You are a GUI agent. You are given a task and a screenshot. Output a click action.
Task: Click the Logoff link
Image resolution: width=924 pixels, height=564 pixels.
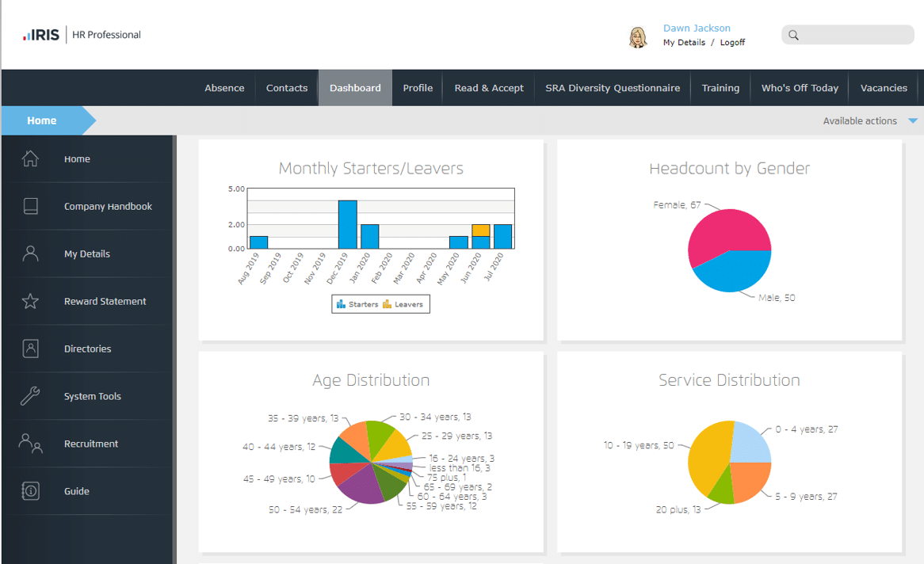tap(732, 43)
